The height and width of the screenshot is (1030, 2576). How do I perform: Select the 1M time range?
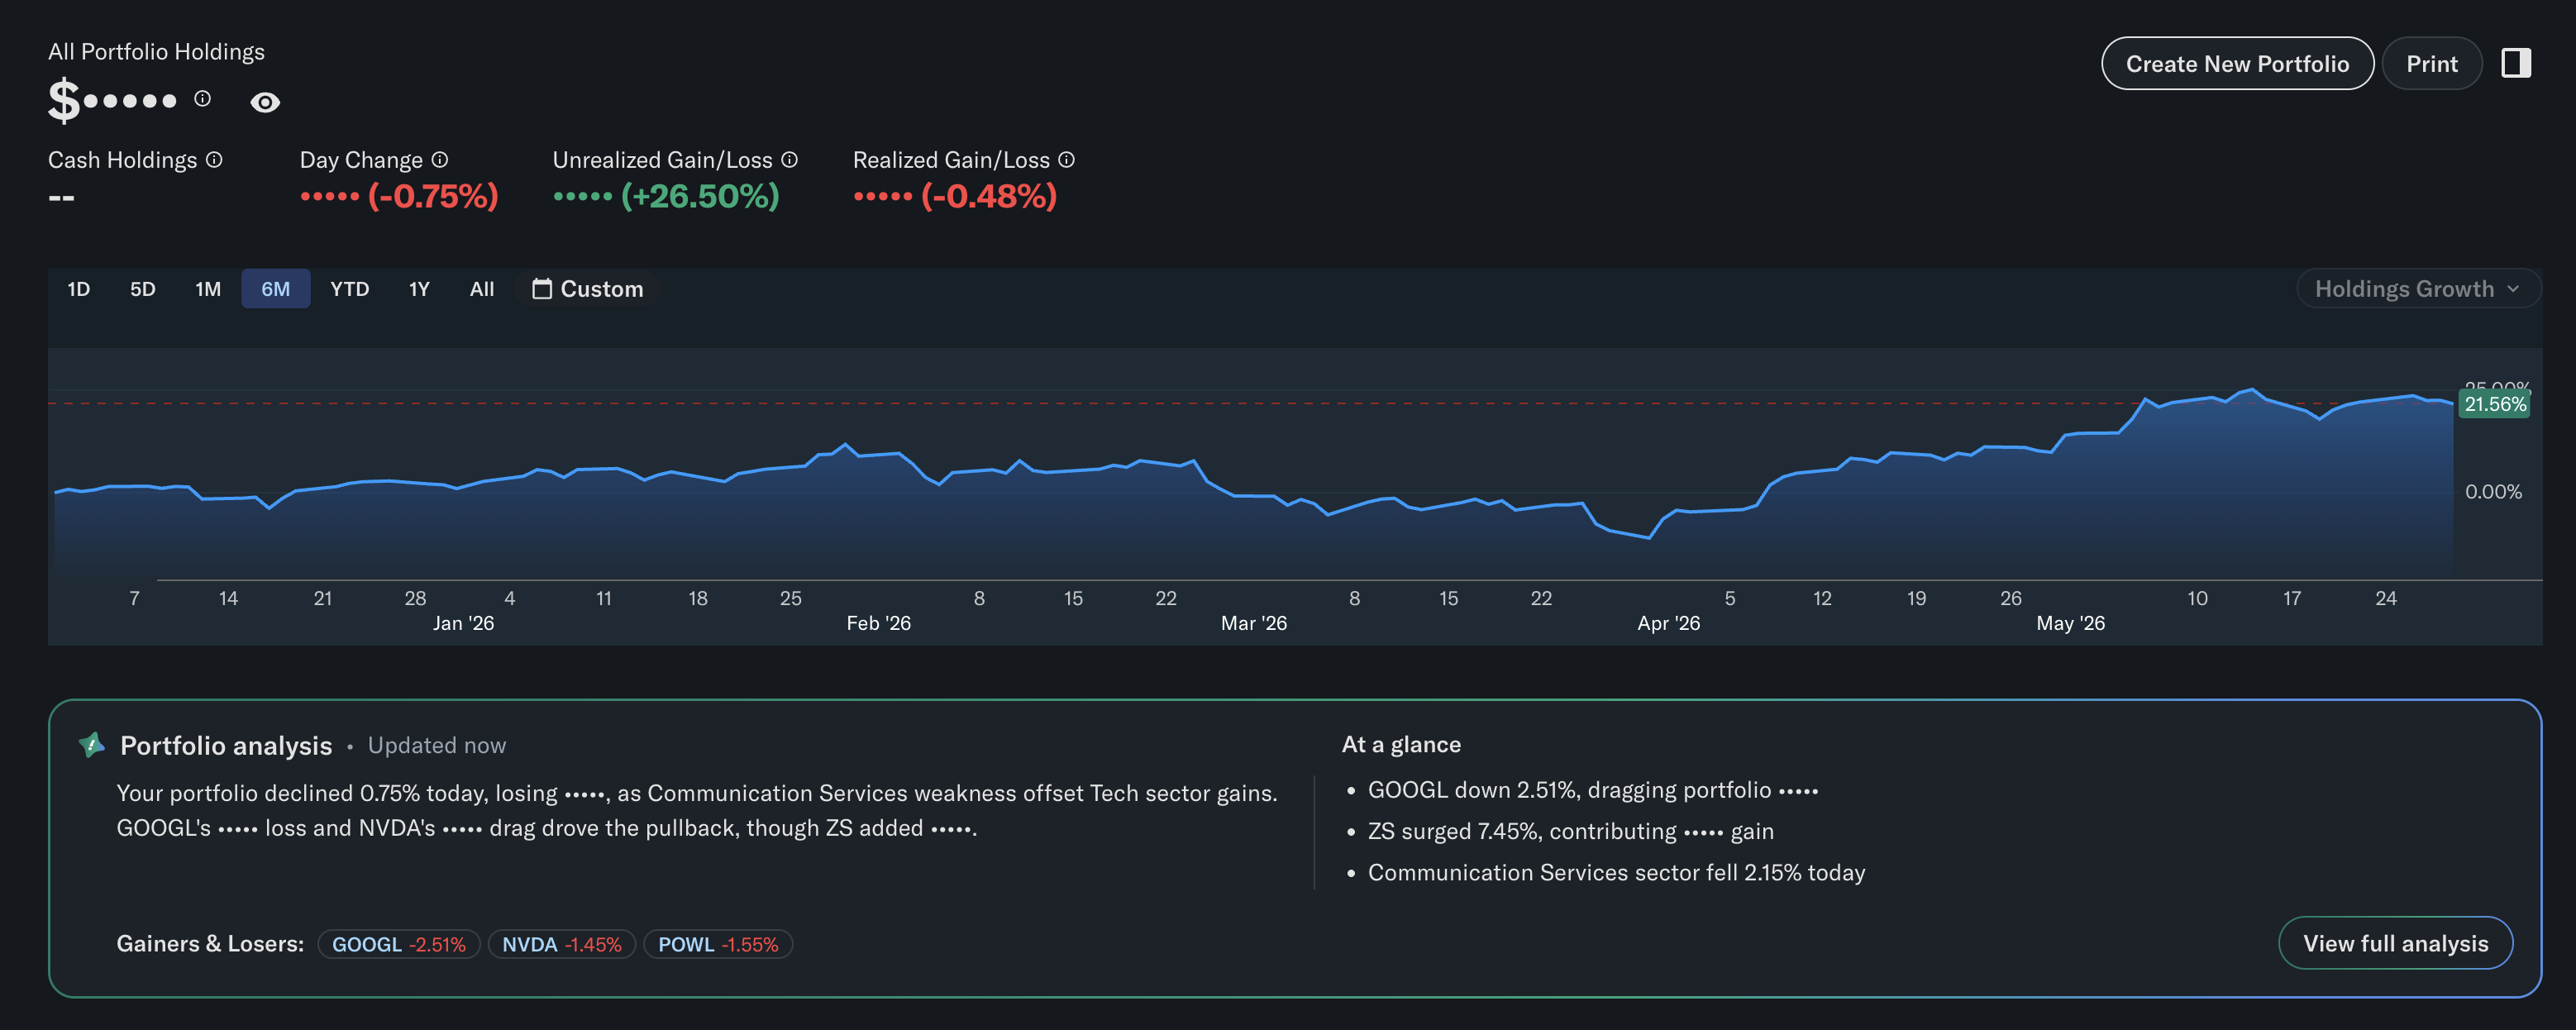(208, 289)
